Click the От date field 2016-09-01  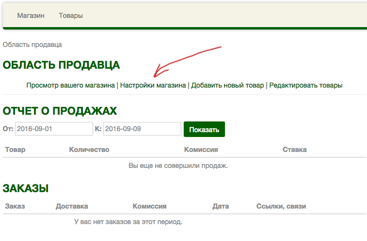(x=54, y=129)
